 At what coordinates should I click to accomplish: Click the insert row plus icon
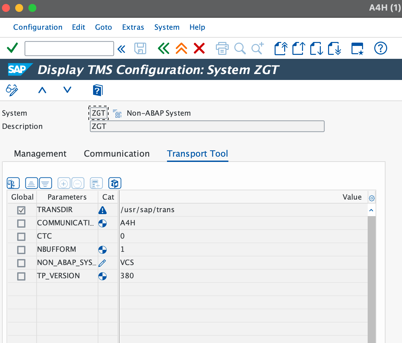(64, 183)
